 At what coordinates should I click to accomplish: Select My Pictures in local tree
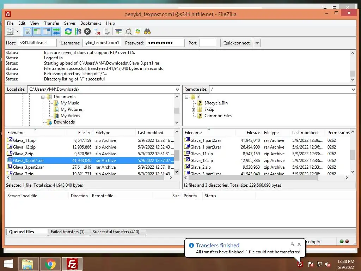tap(71, 109)
